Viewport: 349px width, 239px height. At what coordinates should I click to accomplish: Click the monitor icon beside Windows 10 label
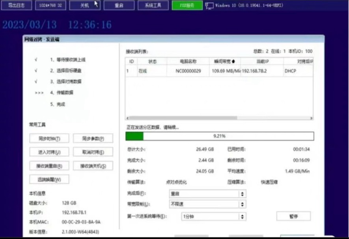click(209, 6)
